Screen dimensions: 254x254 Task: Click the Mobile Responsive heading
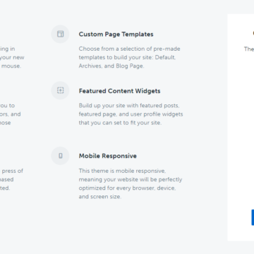point(108,156)
